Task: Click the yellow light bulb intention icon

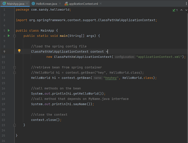Action: [19, 51]
